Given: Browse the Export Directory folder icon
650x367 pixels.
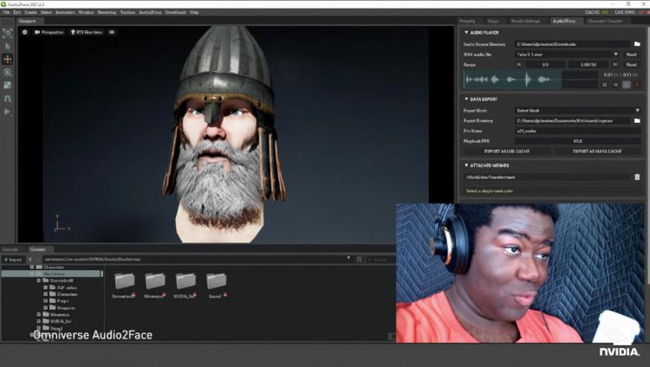Looking at the screenshot, I should (x=637, y=120).
